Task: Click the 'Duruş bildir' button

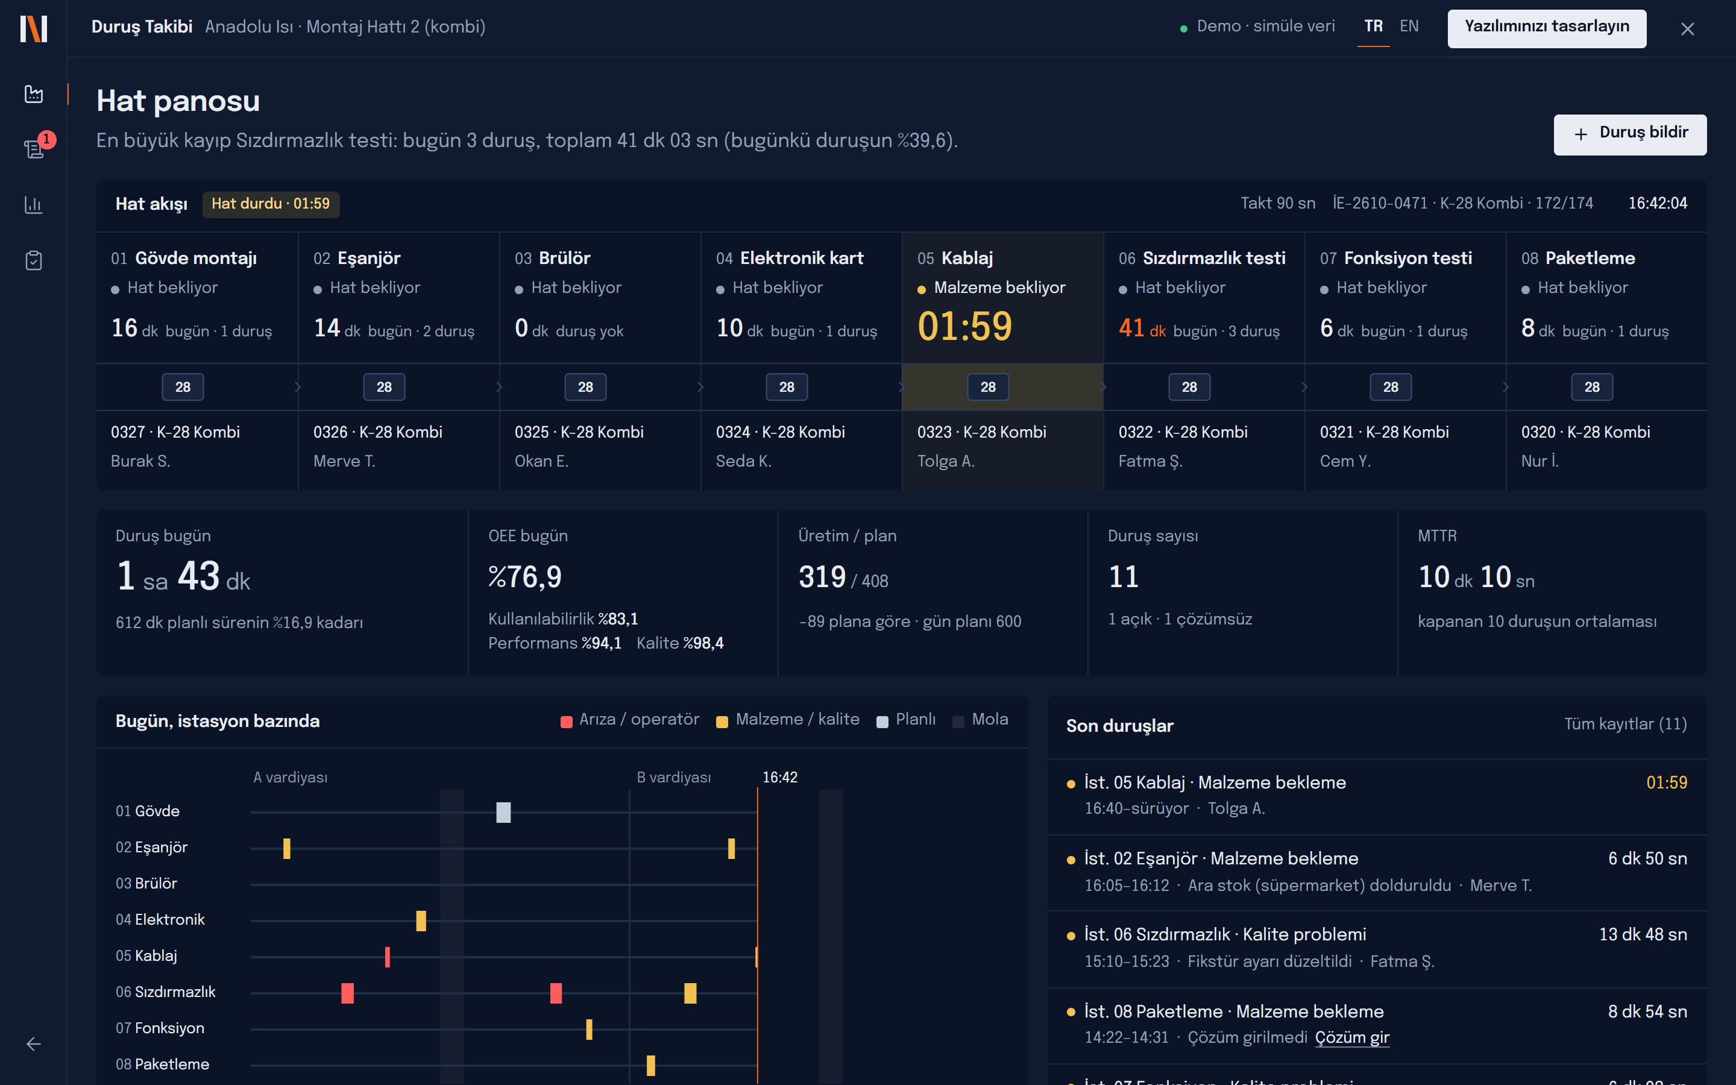Action: tap(1630, 134)
